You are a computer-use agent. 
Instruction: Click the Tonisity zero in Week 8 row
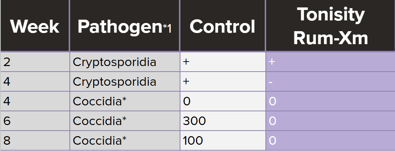(272, 141)
